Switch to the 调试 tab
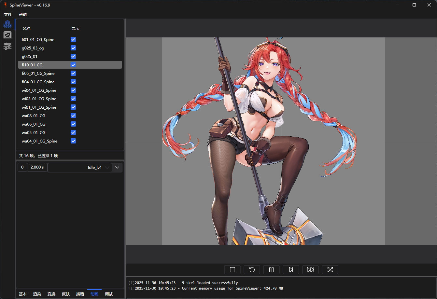437x299 pixels. 109,294
